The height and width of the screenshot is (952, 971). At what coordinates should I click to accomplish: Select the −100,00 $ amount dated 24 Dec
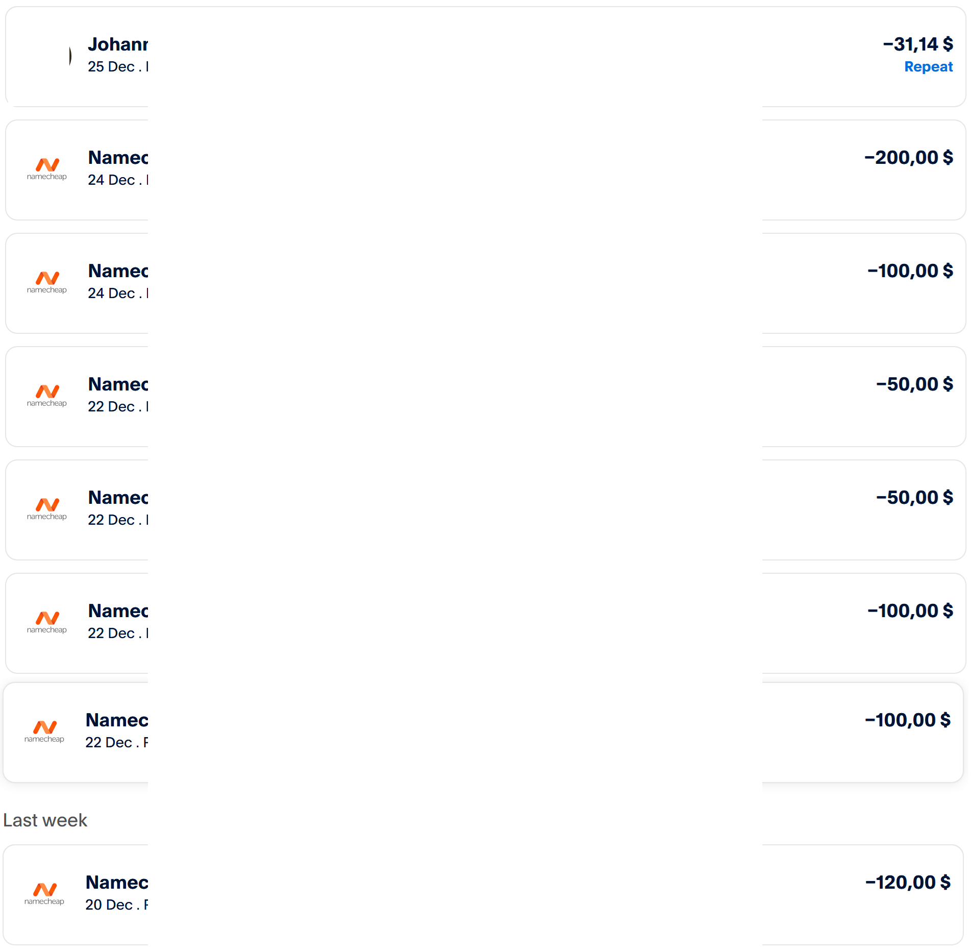[x=910, y=271]
